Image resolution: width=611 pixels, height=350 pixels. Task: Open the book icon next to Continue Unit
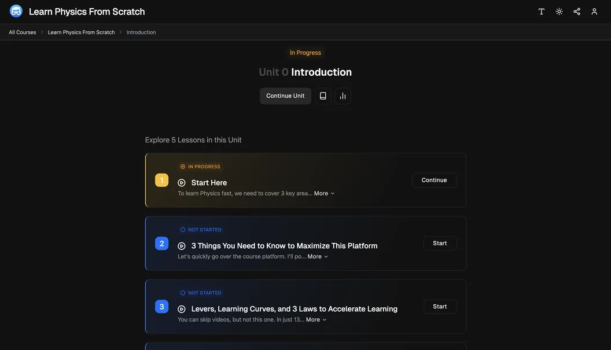[323, 96]
